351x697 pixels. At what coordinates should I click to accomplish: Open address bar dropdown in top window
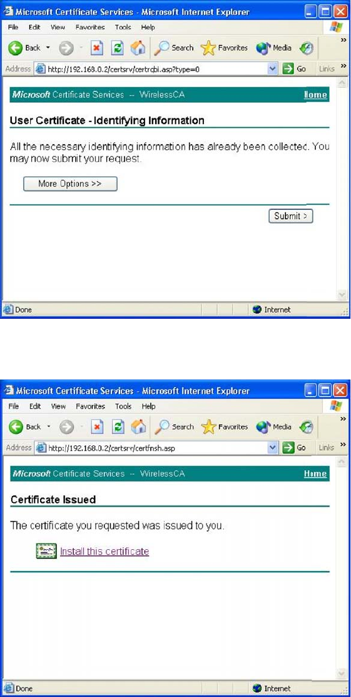click(273, 69)
